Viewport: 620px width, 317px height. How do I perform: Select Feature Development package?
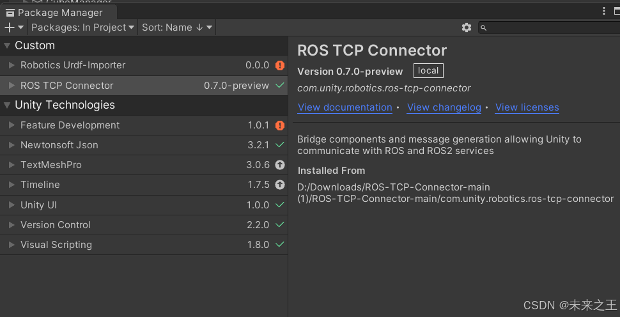pyautogui.click(x=144, y=125)
